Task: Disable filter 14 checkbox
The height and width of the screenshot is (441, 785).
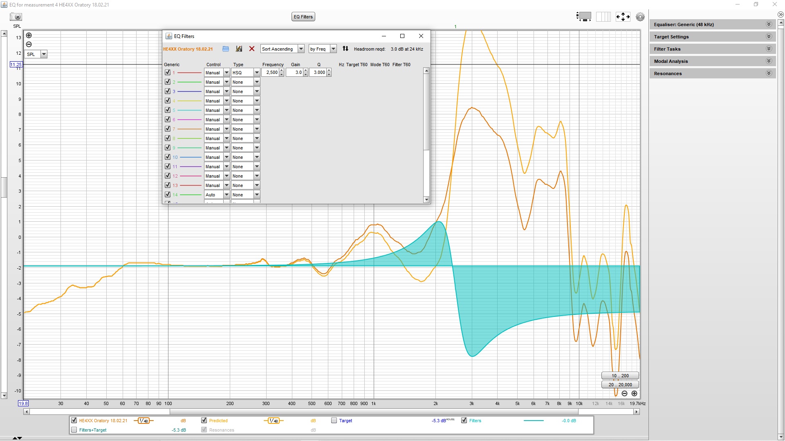Action: point(168,194)
